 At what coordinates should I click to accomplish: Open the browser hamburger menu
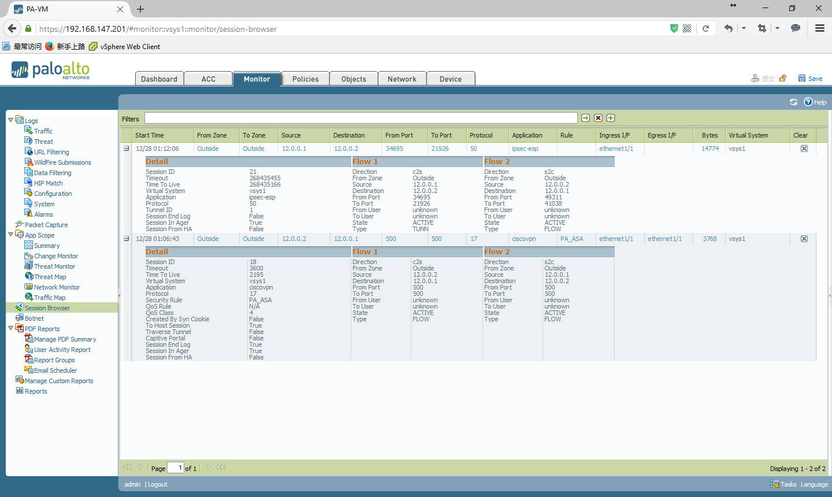(x=819, y=28)
